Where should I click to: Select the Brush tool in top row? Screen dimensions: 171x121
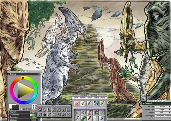(x=59, y=110)
